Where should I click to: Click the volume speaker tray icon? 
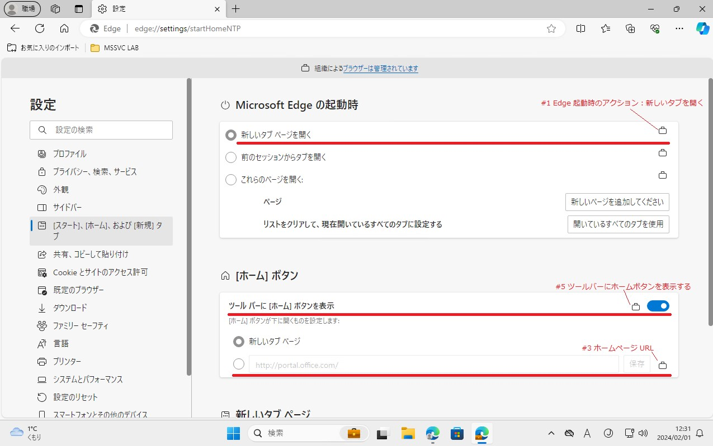click(643, 433)
